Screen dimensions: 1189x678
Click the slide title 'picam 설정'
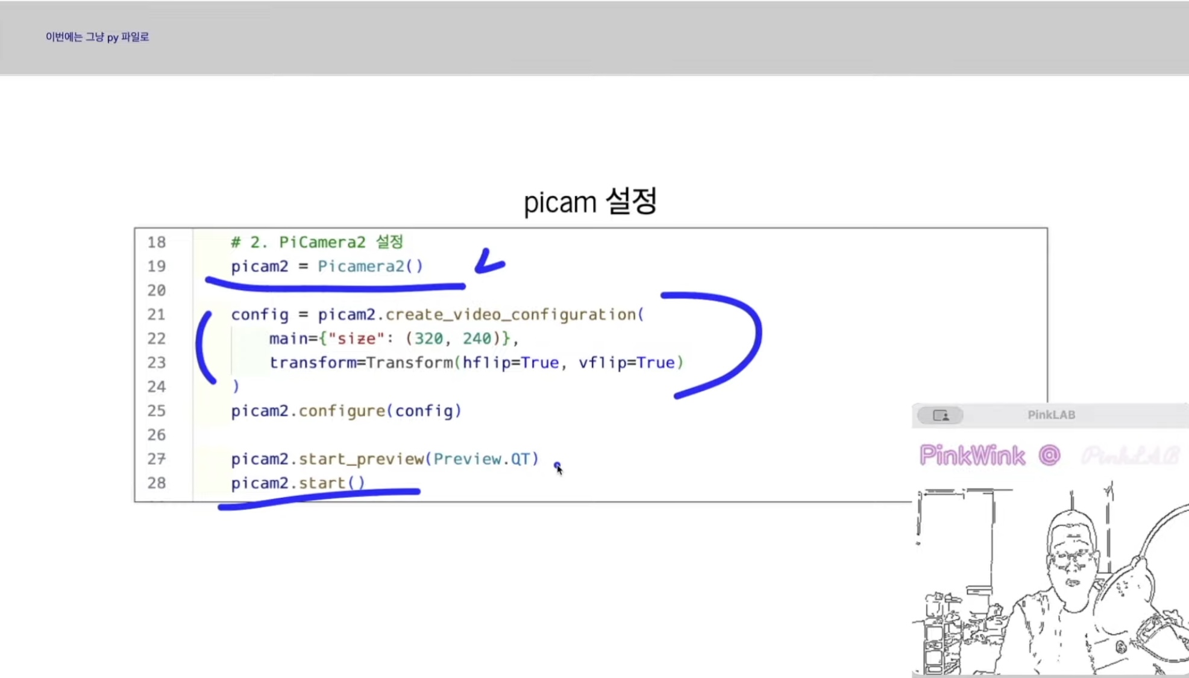(x=590, y=201)
